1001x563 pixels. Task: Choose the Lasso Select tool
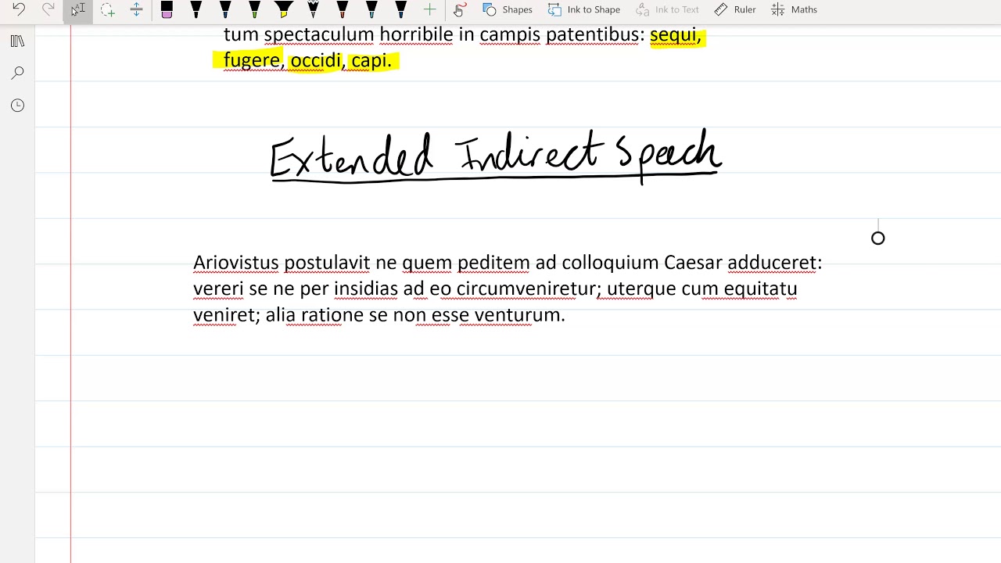[107, 9]
